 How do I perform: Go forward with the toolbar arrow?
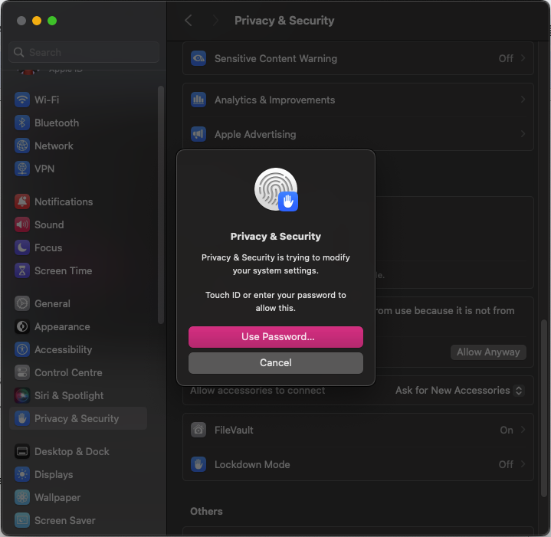[x=215, y=21]
